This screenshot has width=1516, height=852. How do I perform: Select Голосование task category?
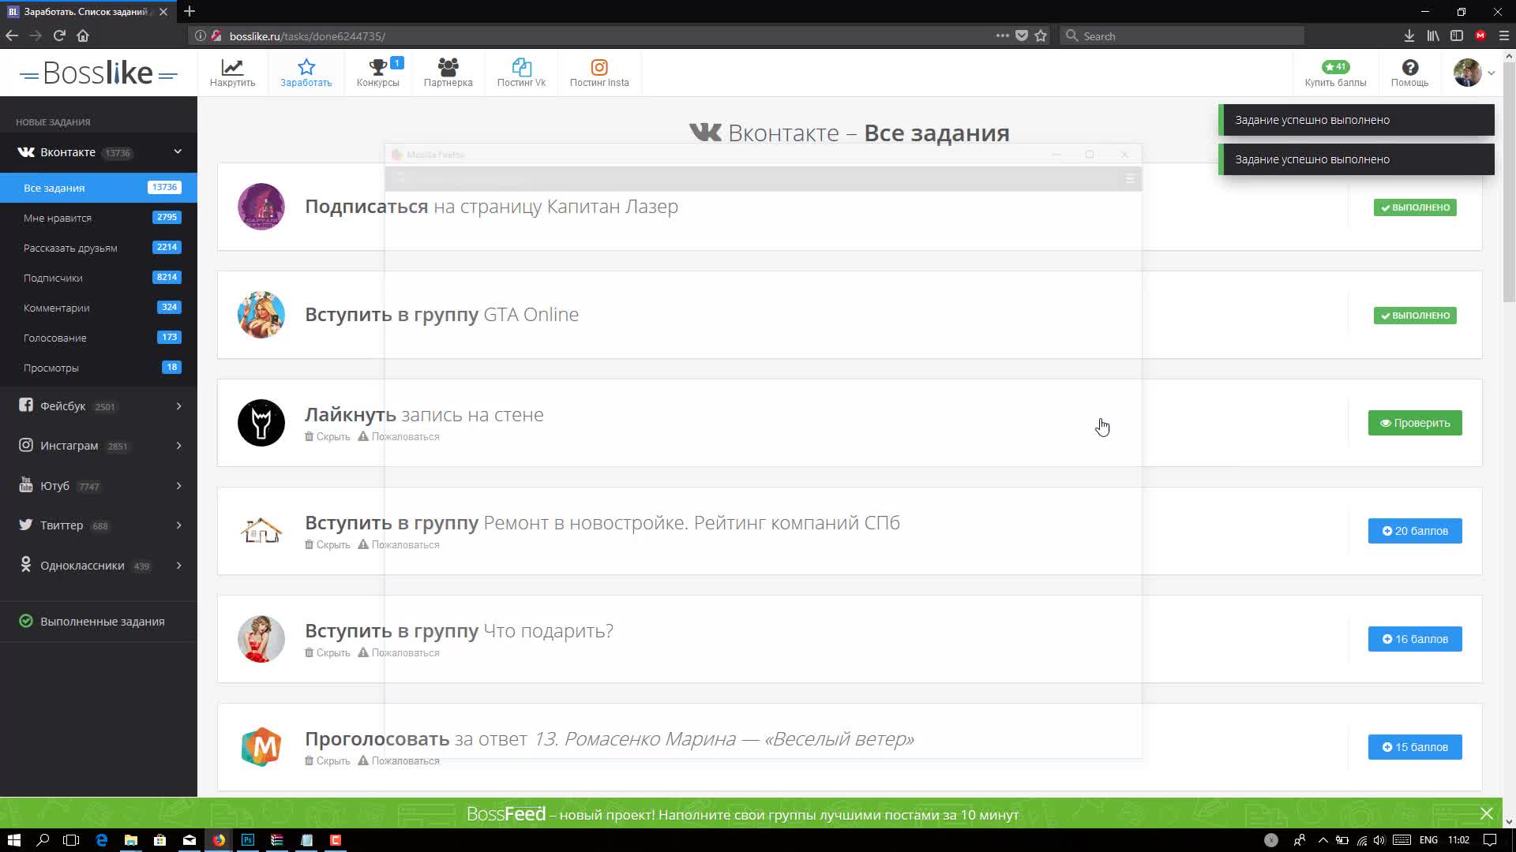pyautogui.click(x=99, y=338)
